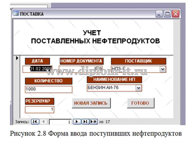
Task: Go to last record navigation button
Action: coord(85,122)
